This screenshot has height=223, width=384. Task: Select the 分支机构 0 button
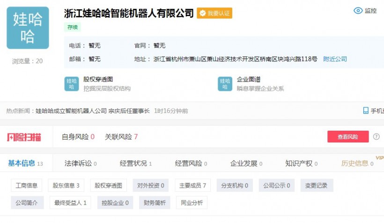235,185
